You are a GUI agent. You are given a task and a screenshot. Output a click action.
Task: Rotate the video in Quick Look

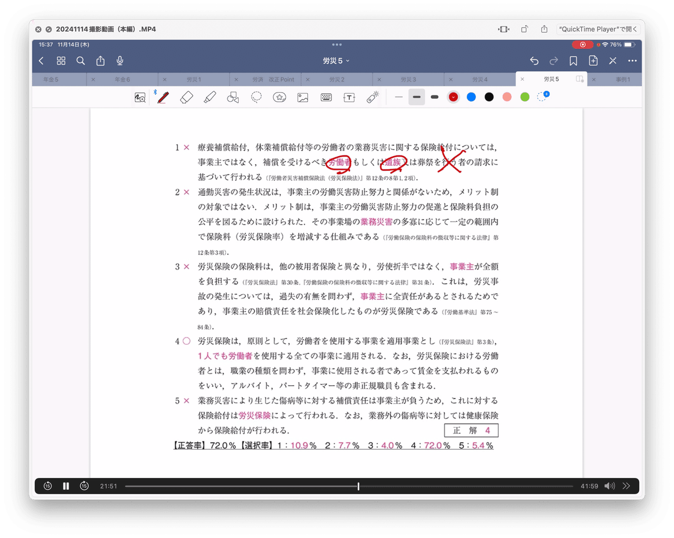(524, 29)
